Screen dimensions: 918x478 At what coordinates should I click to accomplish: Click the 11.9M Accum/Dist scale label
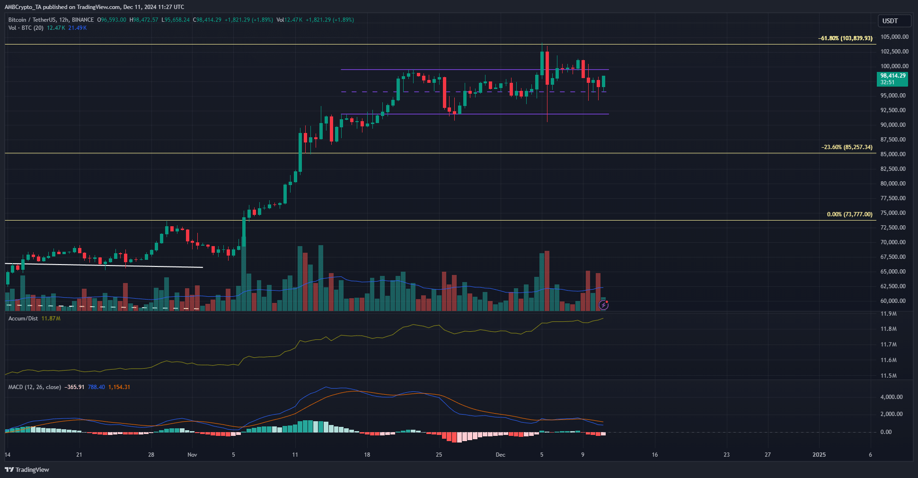pyautogui.click(x=888, y=314)
